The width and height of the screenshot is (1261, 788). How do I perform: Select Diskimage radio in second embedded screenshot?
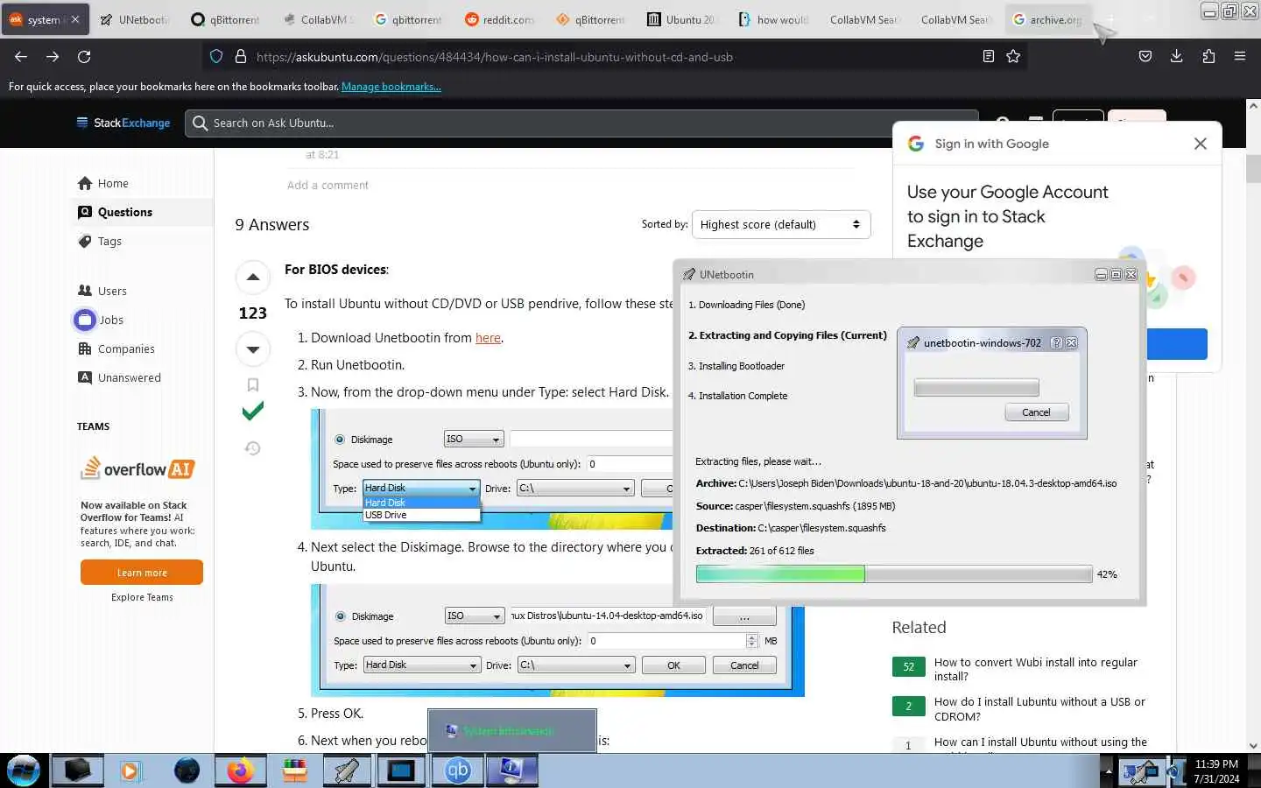tap(341, 616)
